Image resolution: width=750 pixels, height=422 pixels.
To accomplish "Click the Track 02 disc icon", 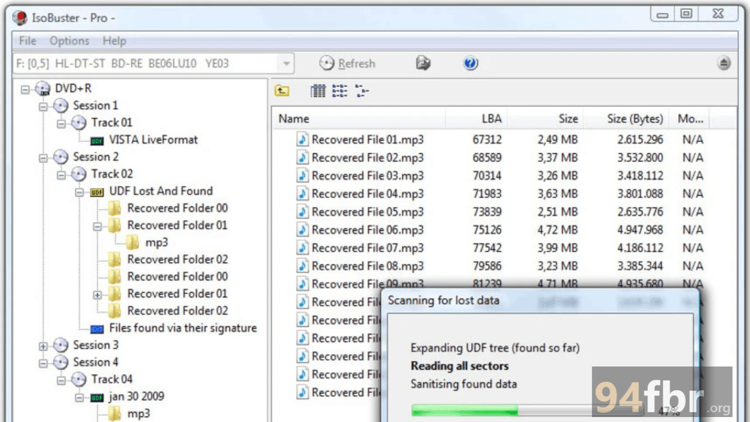I will (x=79, y=174).
